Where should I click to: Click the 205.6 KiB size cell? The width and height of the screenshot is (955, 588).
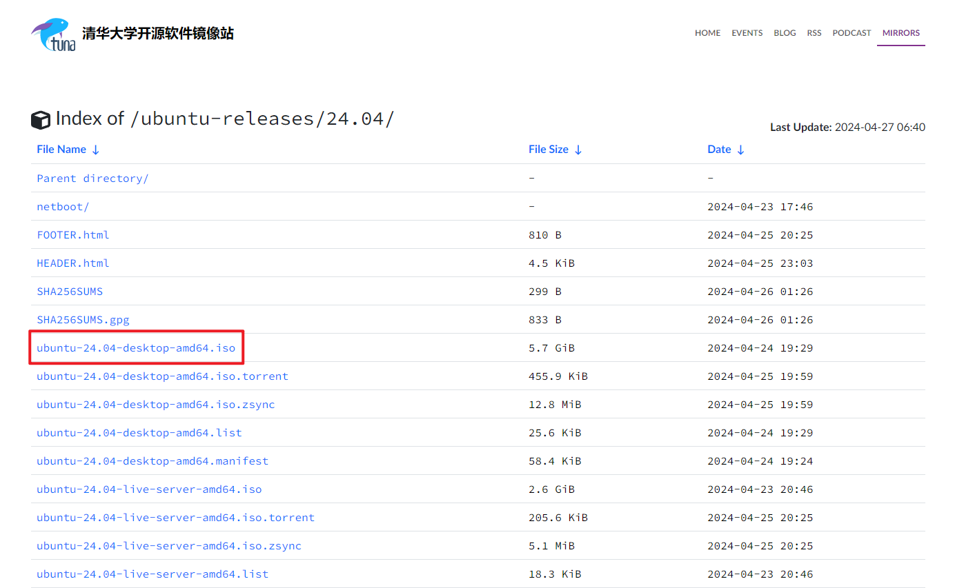pyautogui.click(x=558, y=518)
